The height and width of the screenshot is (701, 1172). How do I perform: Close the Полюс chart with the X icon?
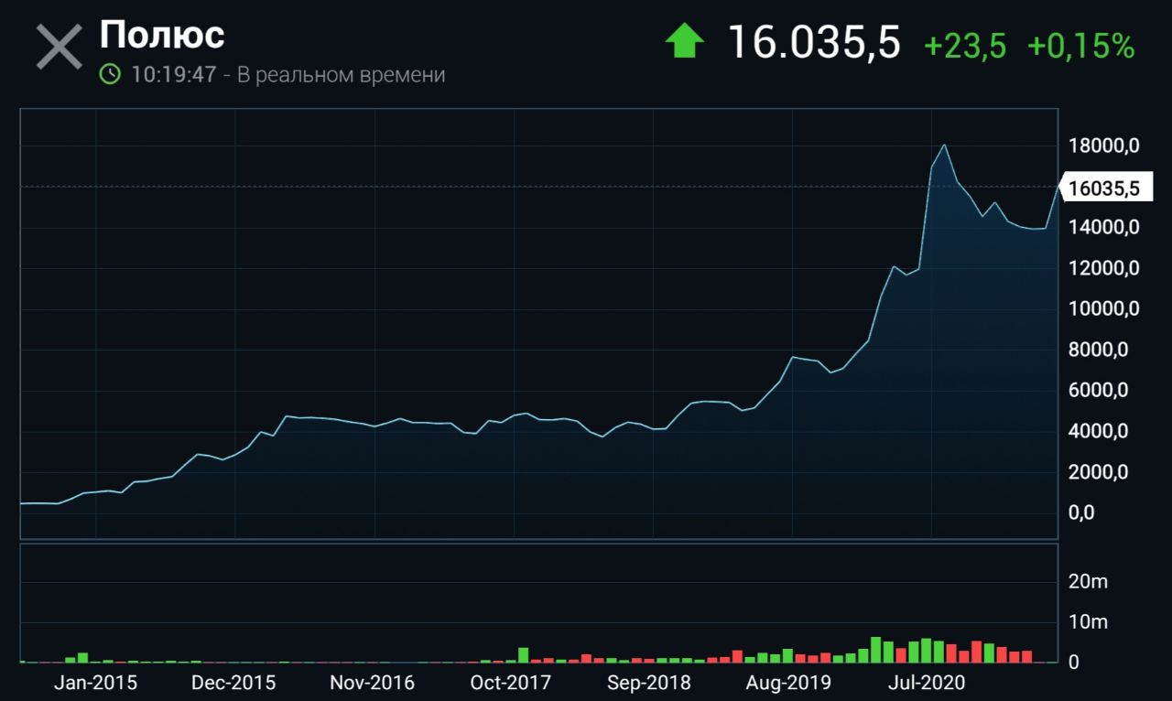(x=59, y=48)
